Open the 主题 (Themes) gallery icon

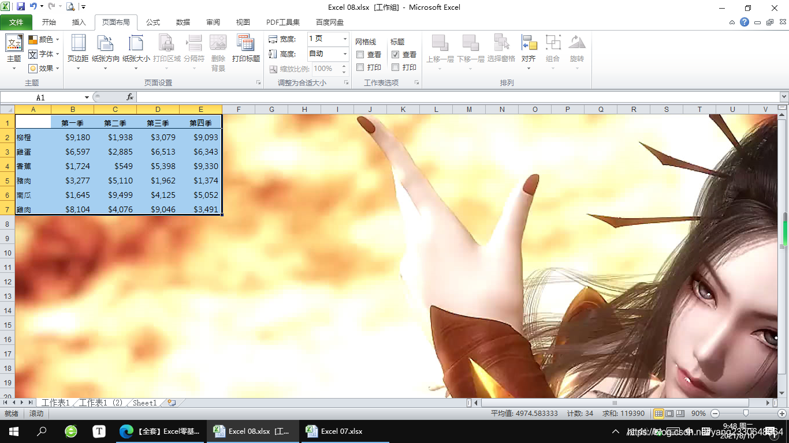pos(14,43)
